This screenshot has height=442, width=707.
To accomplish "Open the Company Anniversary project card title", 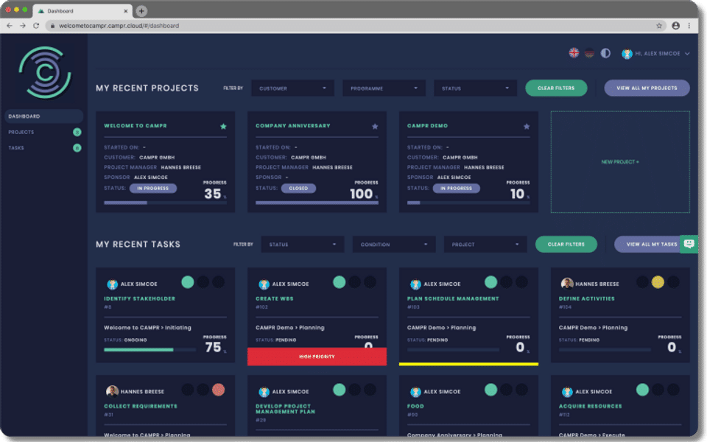I will point(293,126).
